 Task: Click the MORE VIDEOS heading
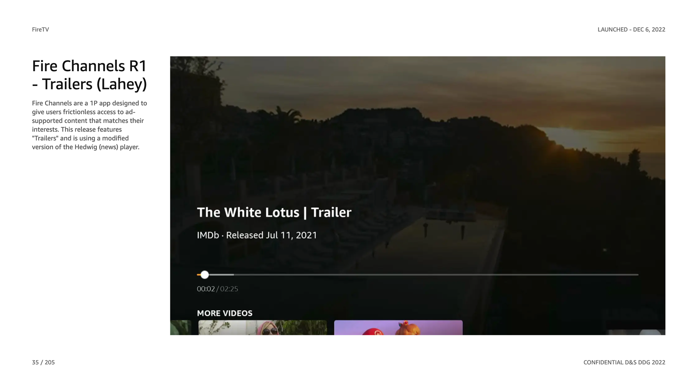pyautogui.click(x=225, y=313)
